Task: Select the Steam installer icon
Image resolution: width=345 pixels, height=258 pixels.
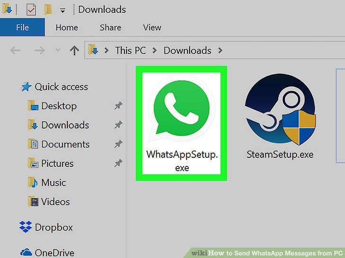Action: coord(281,109)
